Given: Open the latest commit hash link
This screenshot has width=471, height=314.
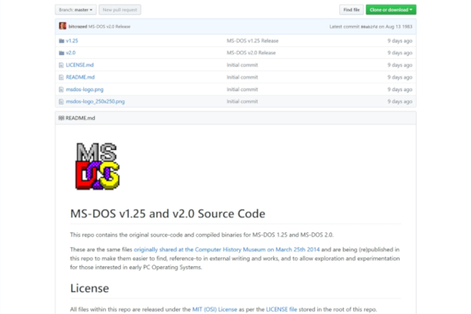Looking at the screenshot, I should 369,27.
